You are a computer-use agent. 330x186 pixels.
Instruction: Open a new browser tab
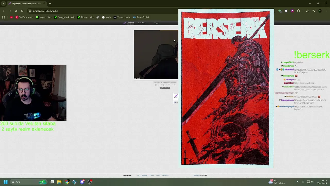(x=50, y=3)
